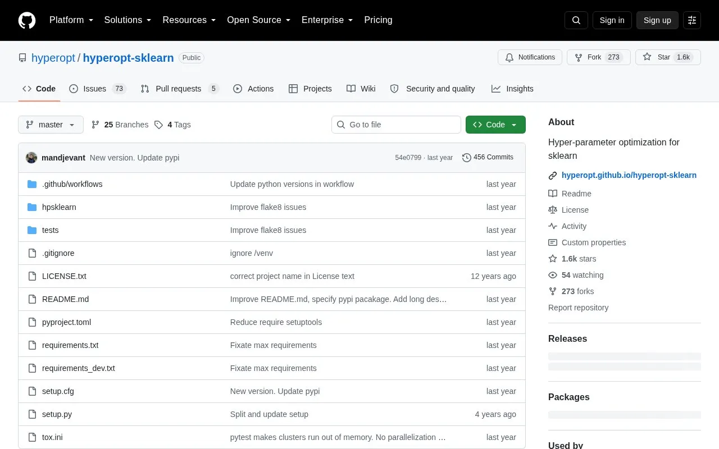
Task: Open hyperopt.github.io/hyperopt-sklearn link
Action: pyautogui.click(x=629, y=175)
